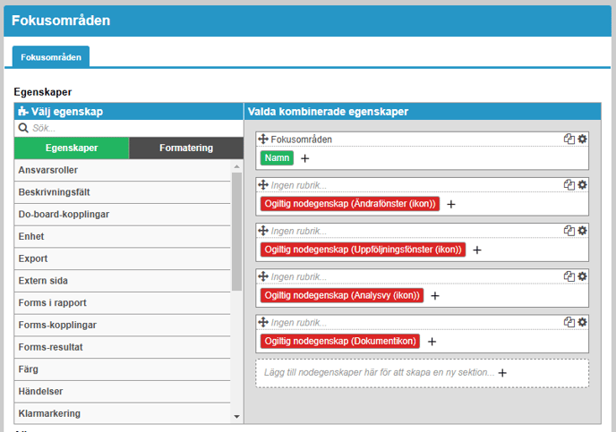Click the red Dokumentikon invalid property tag
Viewport: 616px width, 432px height.
tap(340, 341)
